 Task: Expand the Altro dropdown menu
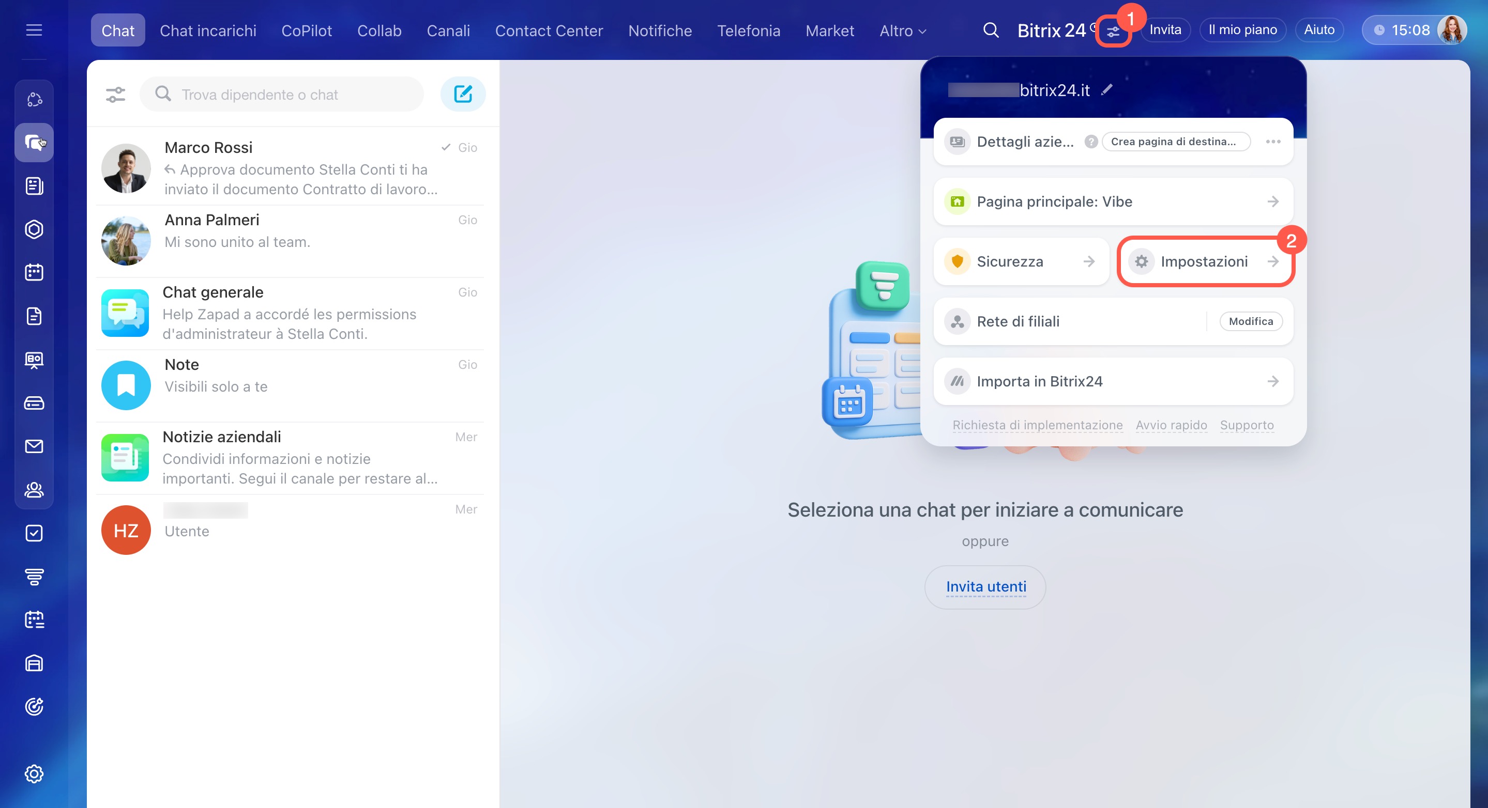[x=902, y=30]
